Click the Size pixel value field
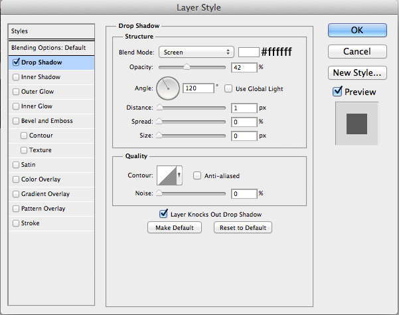Viewport: 399px width, 315px height. (244, 136)
